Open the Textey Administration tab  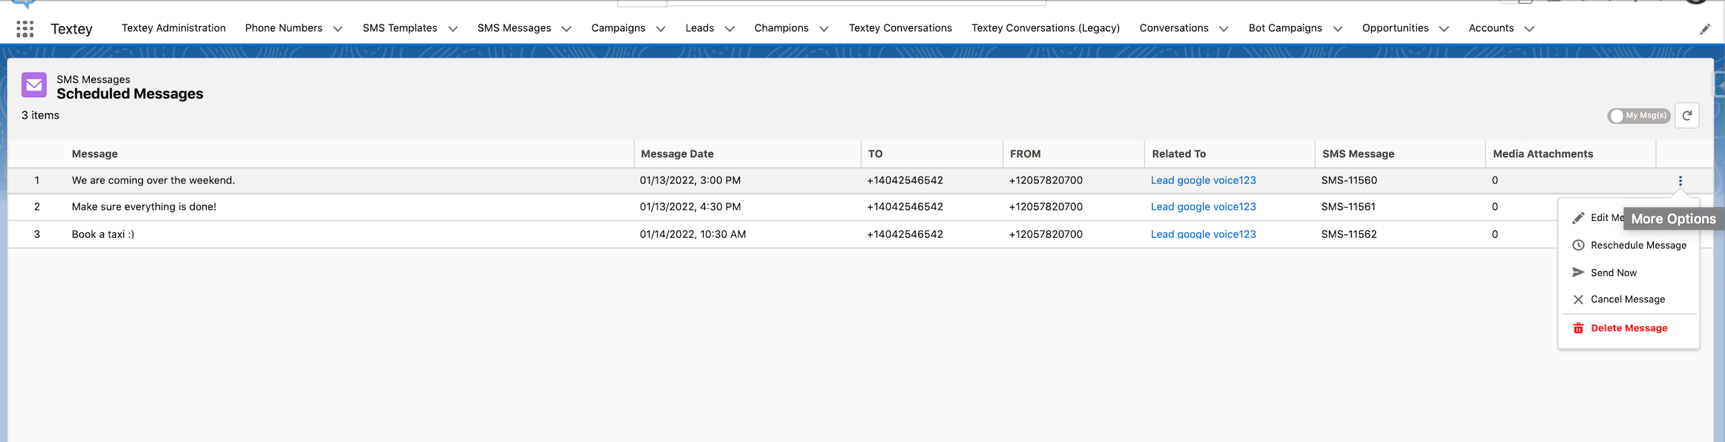coord(174,28)
